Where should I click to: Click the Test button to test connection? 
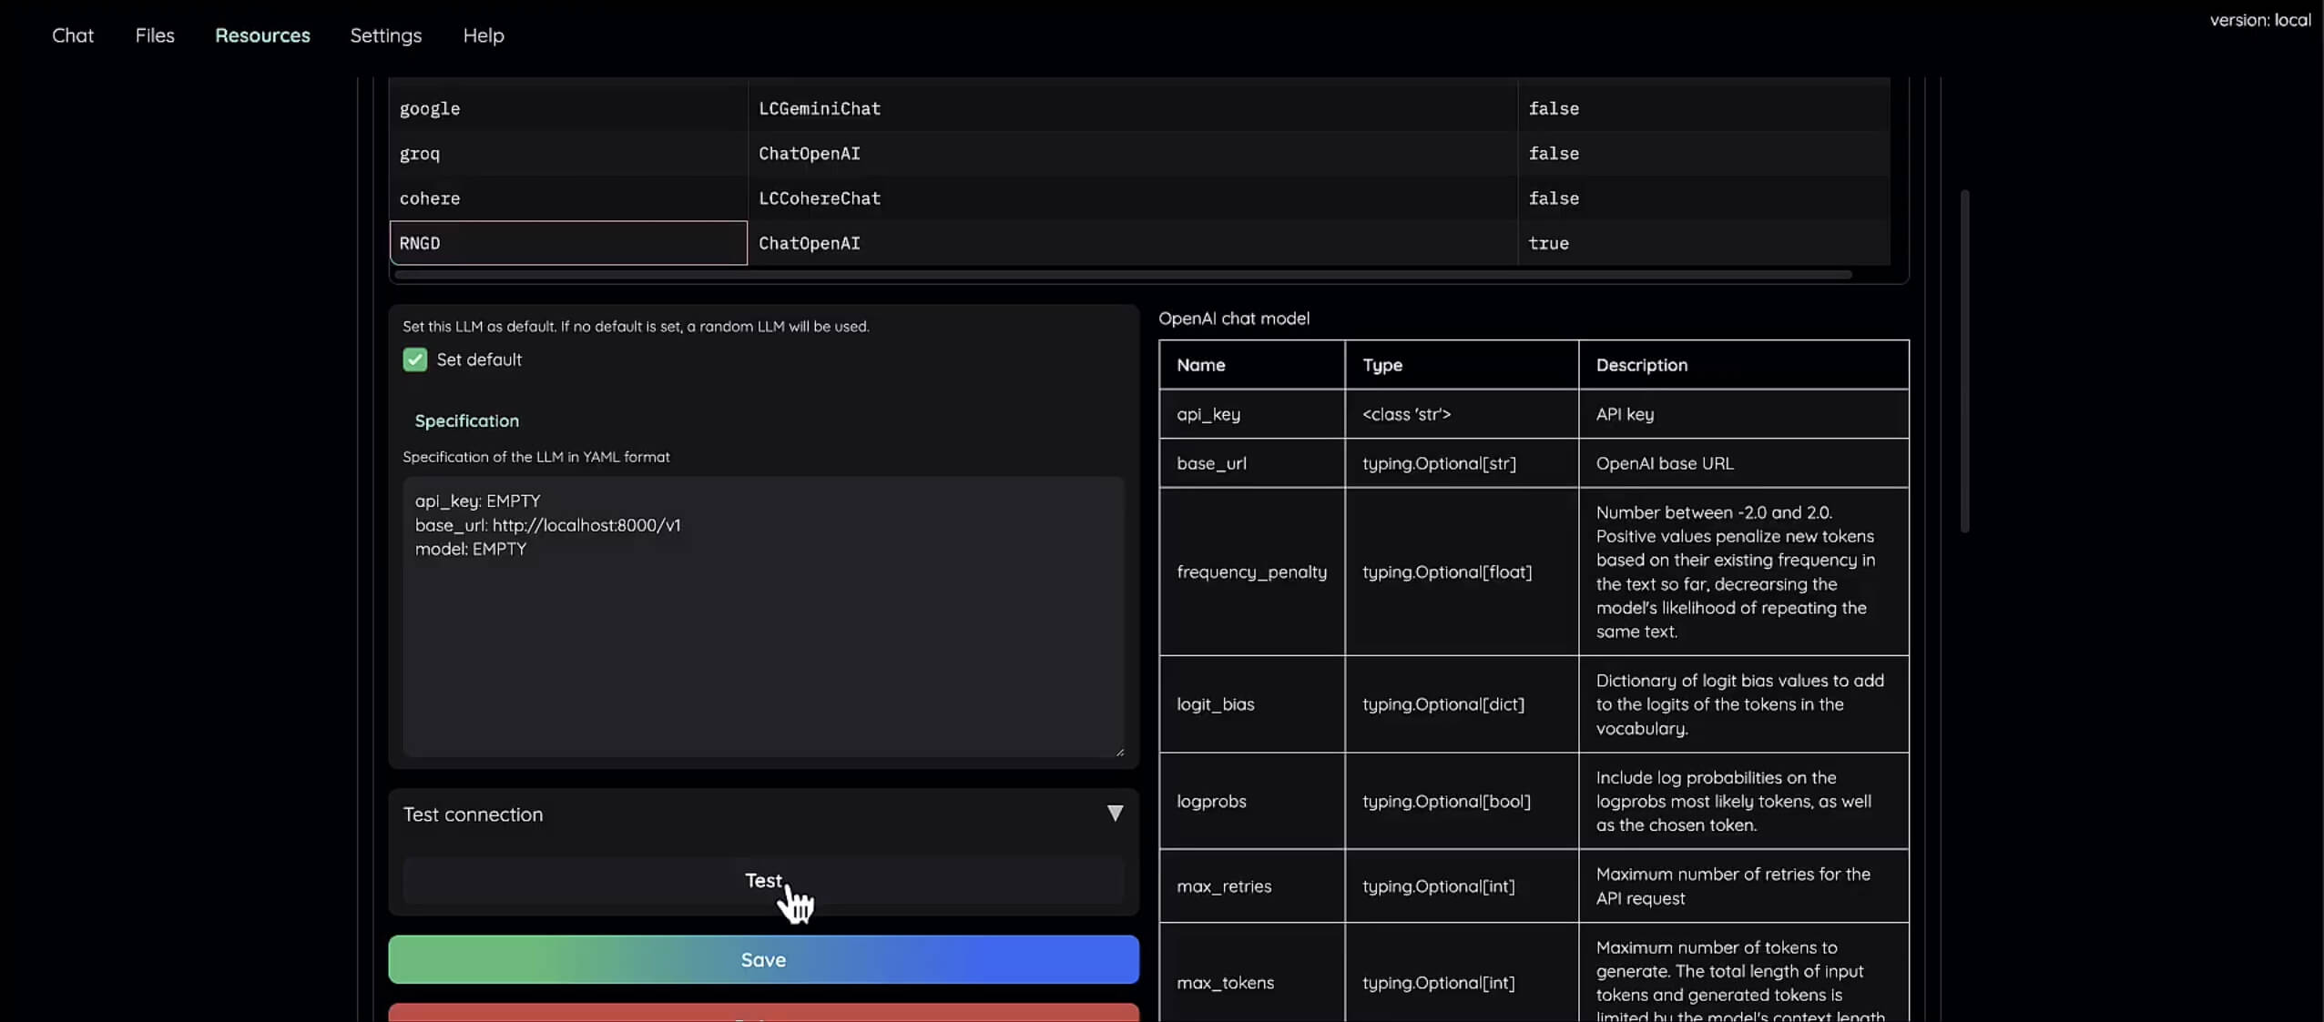pos(761,880)
